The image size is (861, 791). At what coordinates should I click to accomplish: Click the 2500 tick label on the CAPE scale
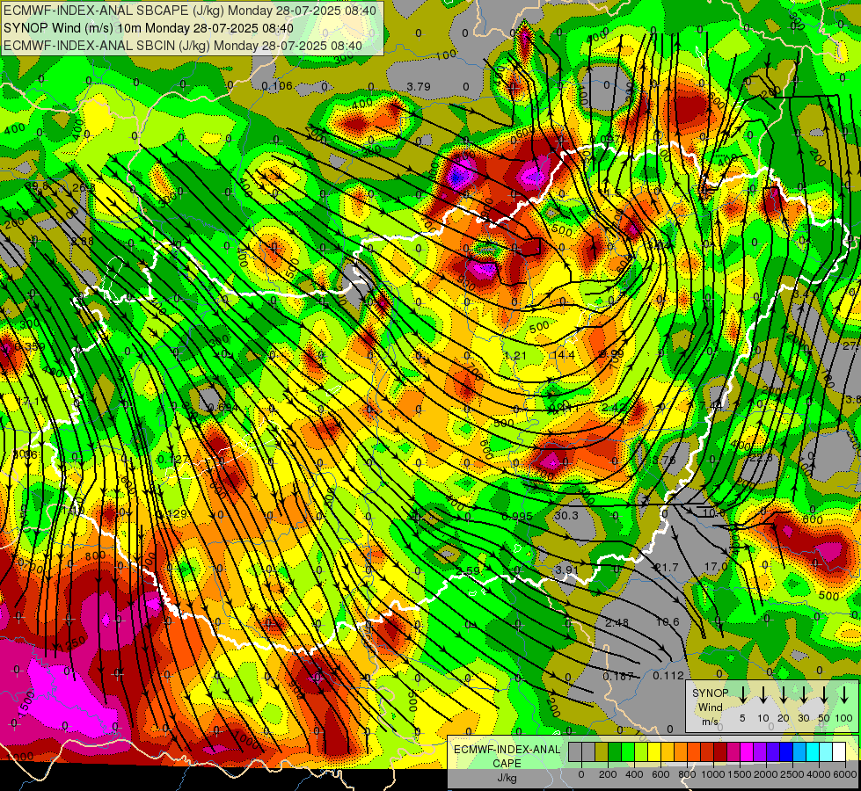(792, 774)
